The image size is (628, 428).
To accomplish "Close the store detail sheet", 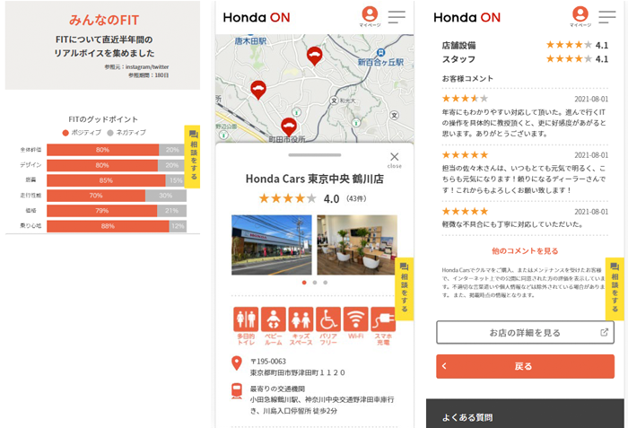I will [x=395, y=159].
